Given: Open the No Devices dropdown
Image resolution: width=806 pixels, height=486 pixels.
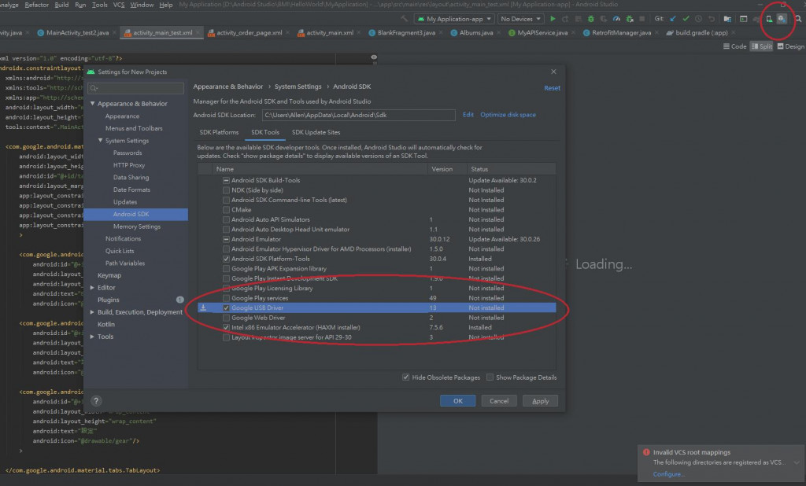Looking at the screenshot, I should pyautogui.click(x=520, y=19).
